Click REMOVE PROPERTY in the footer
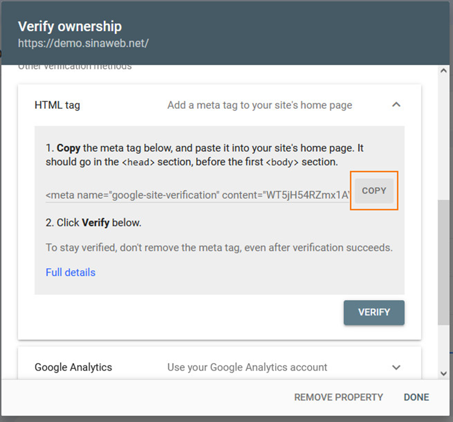The image size is (453, 422). 338,397
